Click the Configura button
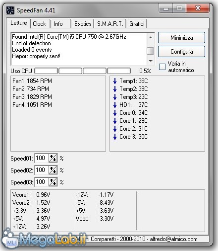 (x=181, y=52)
